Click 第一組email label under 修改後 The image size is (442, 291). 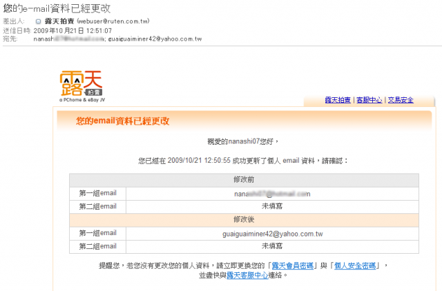coord(97,233)
